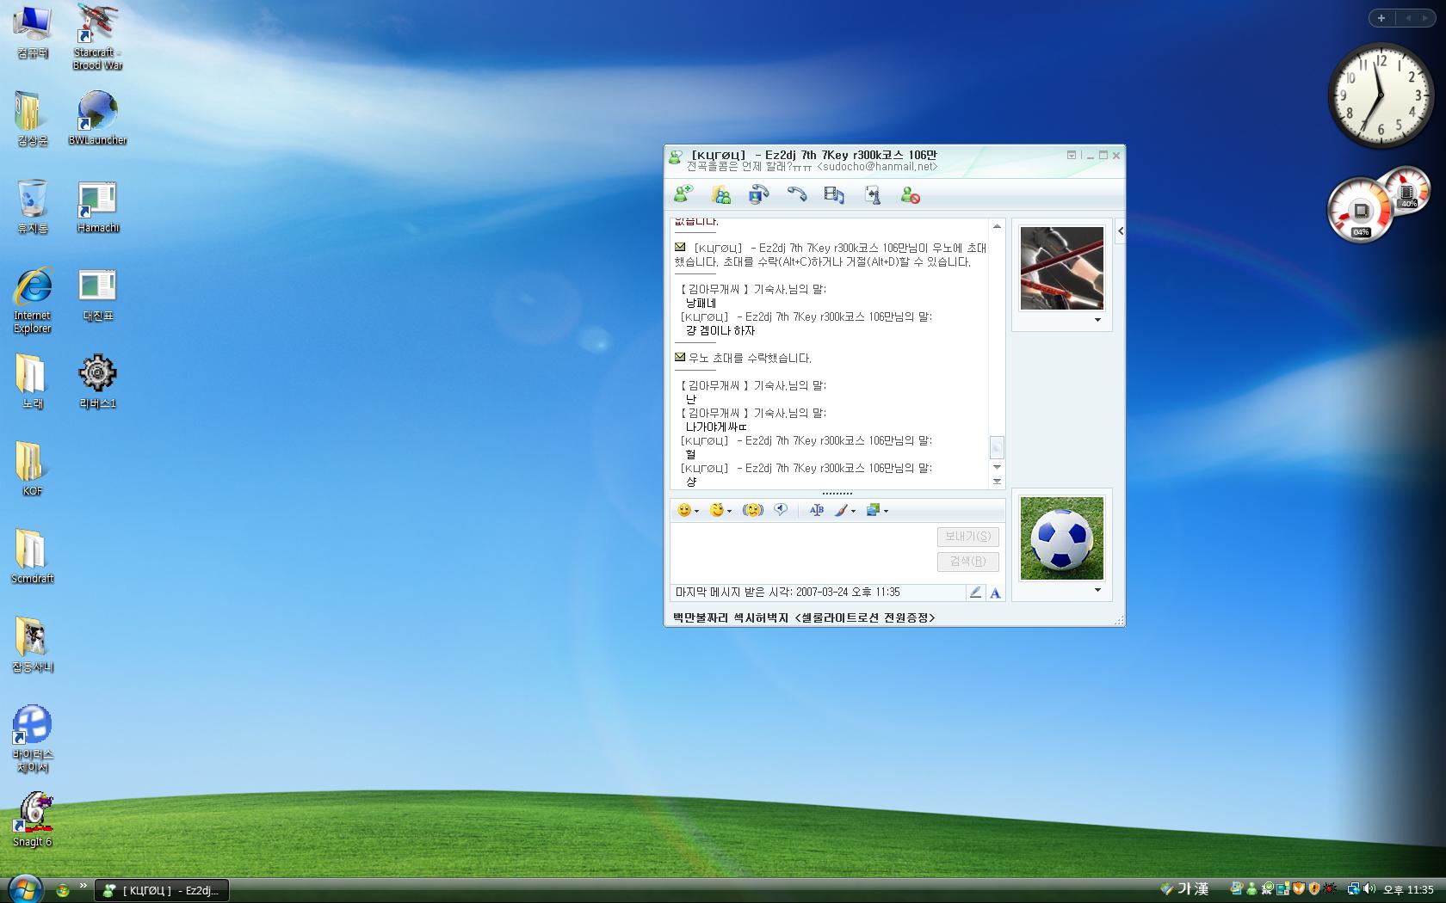The image size is (1446, 903).
Task: Click the messenger buddy icon in title bar
Action: pyautogui.click(x=677, y=157)
